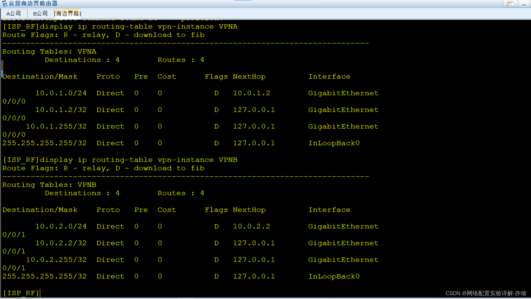Screen dimensions: 531x299
Task: Click 'Routing Tables: VPNA' heading text
Action: point(49,52)
